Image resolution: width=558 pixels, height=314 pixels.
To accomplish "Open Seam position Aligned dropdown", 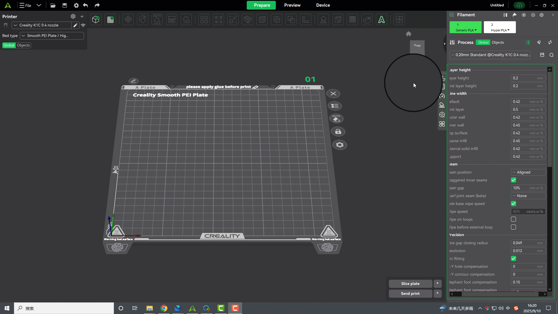I will [x=528, y=172].
